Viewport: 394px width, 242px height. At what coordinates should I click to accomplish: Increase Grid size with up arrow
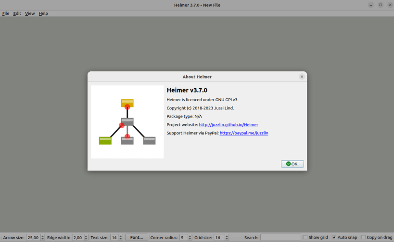tap(227, 236)
